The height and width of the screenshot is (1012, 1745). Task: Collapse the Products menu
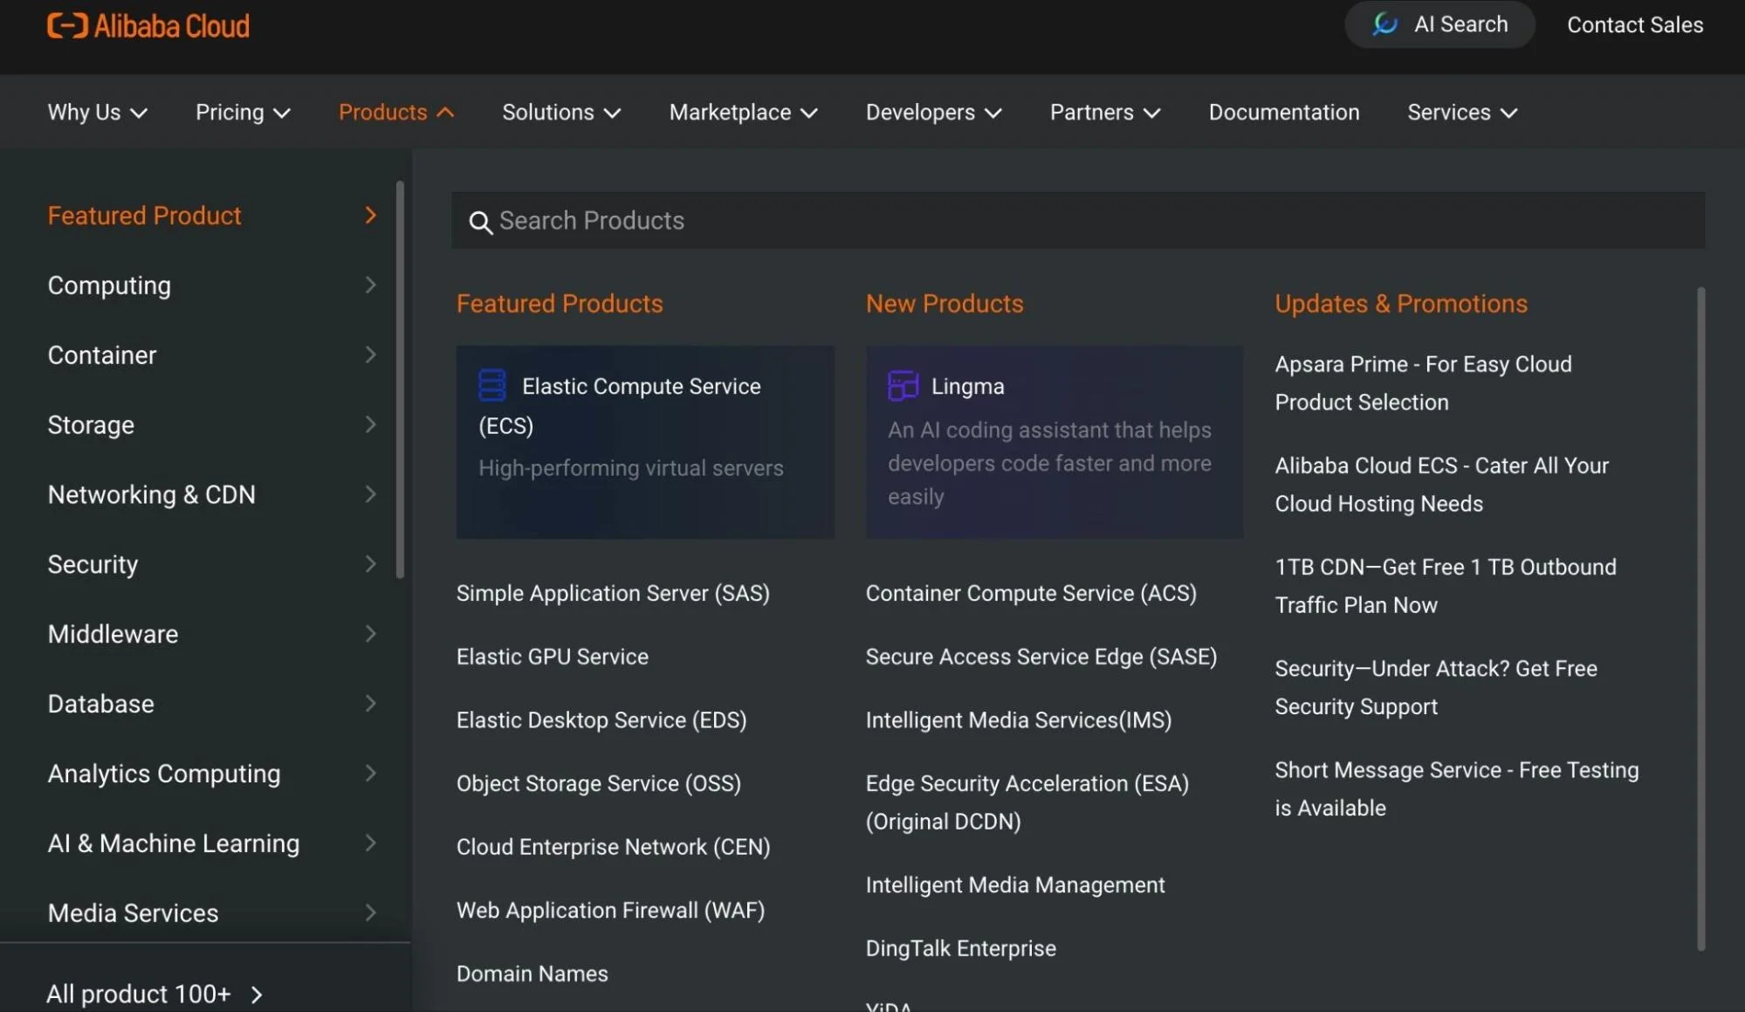(x=396, y=112)
